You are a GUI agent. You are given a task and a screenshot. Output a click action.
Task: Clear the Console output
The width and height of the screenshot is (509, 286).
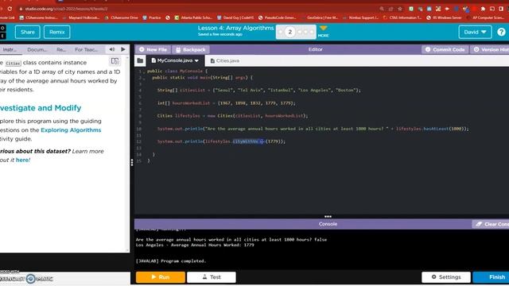[491, 224]
